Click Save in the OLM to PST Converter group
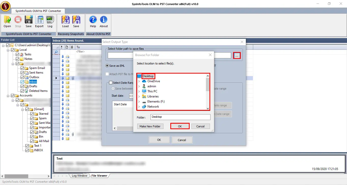The width and height of the screenshot is (347, 185). (28, 20)
